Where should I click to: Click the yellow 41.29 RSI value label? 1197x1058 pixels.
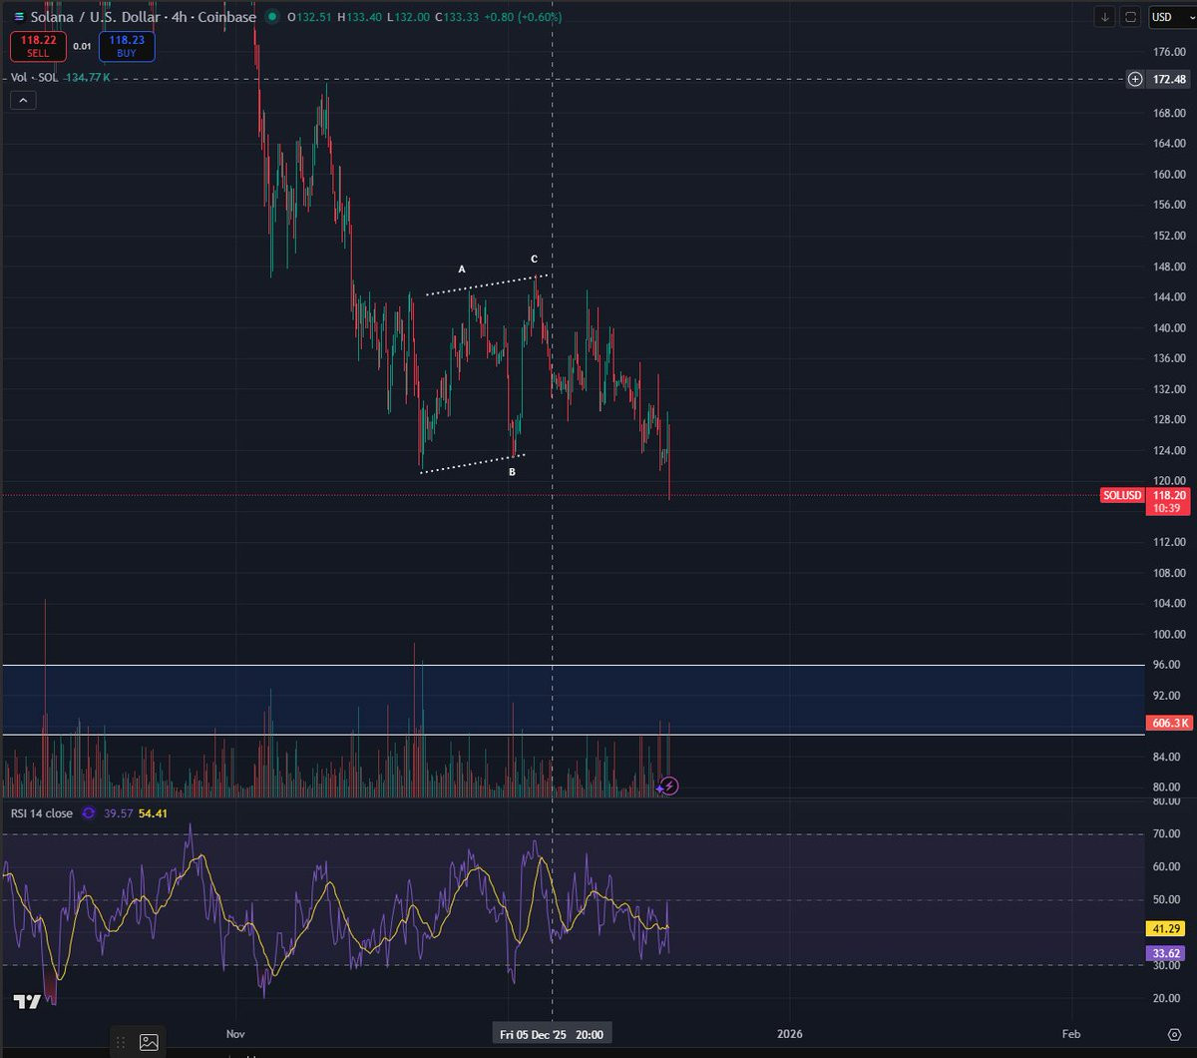[x=1168, y=929]
